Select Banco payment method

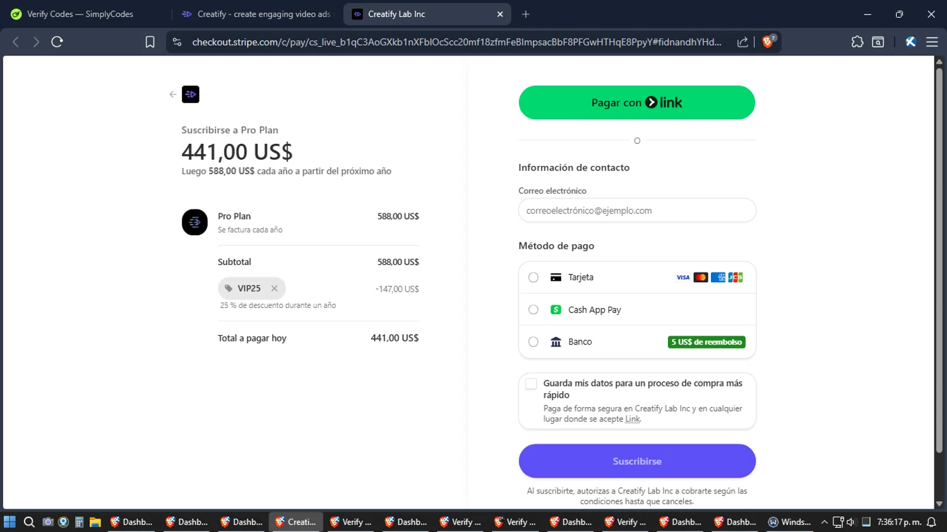pos(533,342)
